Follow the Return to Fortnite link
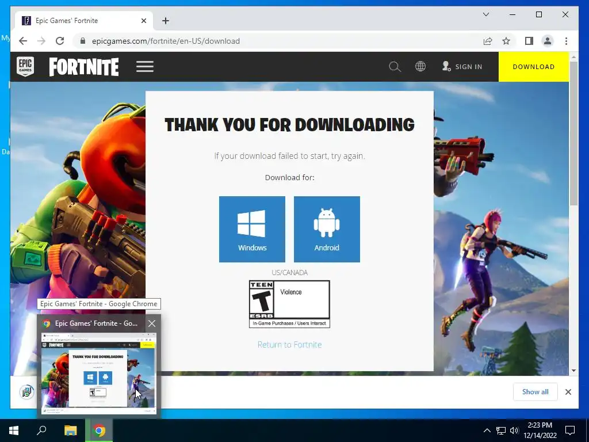Viewport: 589px width, 442px height. (290, 345)
